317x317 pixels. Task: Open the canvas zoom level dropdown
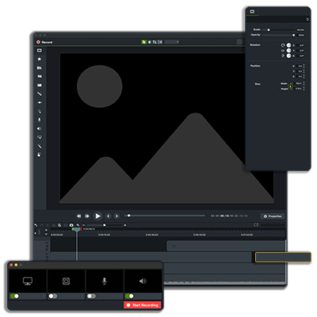[x=172, y=42]
